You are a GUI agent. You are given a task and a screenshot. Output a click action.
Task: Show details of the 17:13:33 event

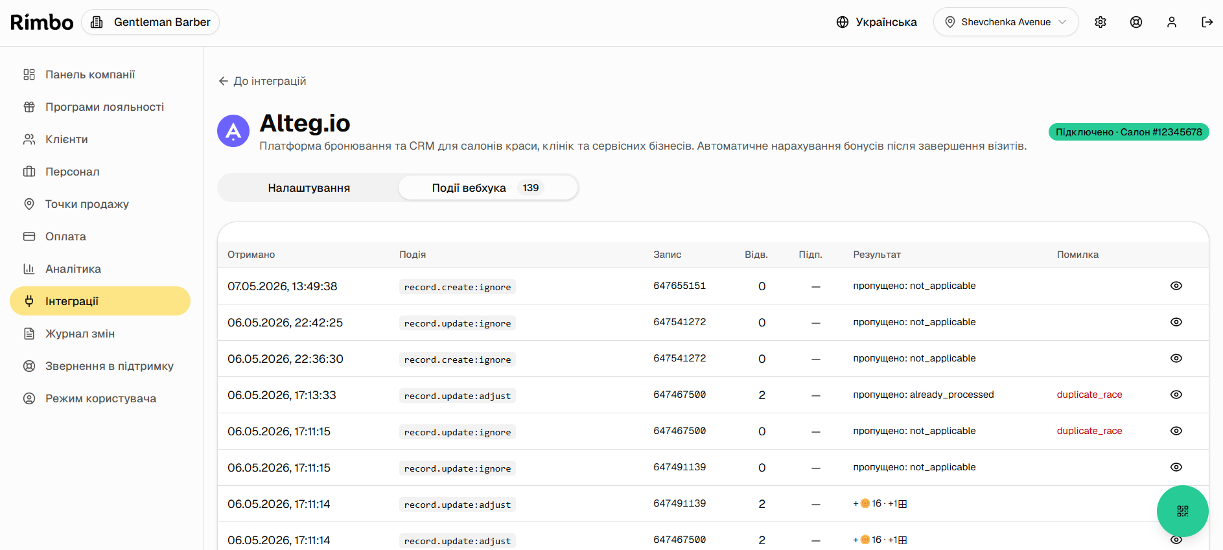click(x=1176, y=395)
